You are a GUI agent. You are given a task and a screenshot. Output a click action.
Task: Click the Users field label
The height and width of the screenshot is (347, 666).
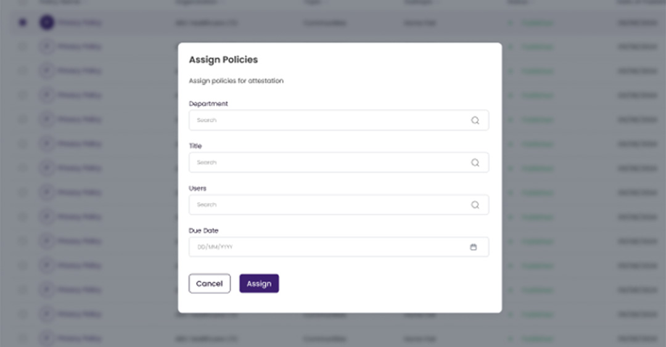(198, 188)
